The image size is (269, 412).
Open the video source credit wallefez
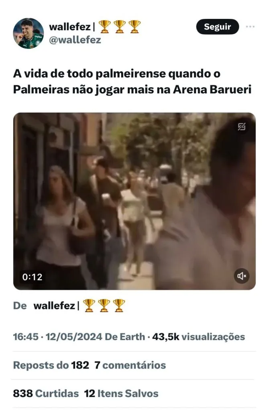[54, 306]
